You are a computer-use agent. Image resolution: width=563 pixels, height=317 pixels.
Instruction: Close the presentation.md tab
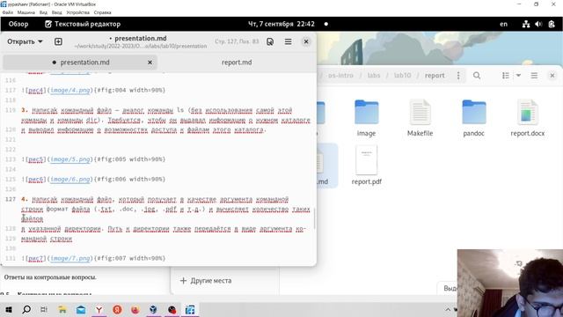tap(150, 63)
